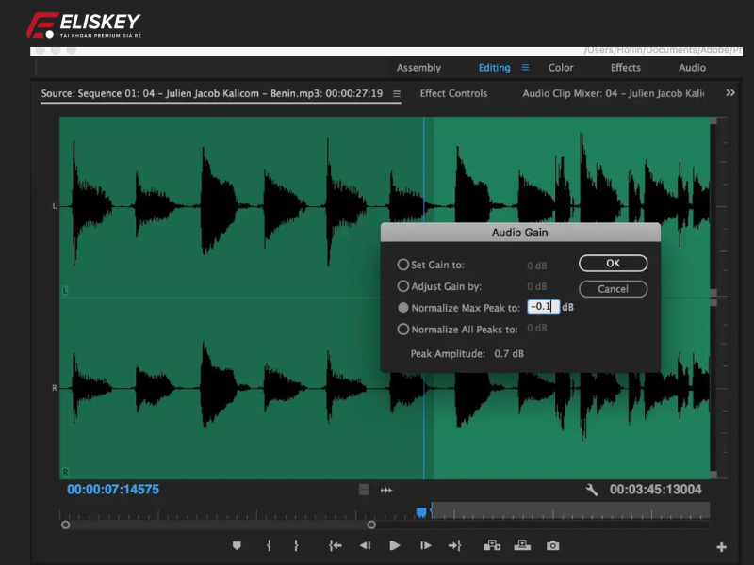Click inside the Normalize Max Peak value field
The width and height of the screenshot is (754, 565).
coord(544,306)
